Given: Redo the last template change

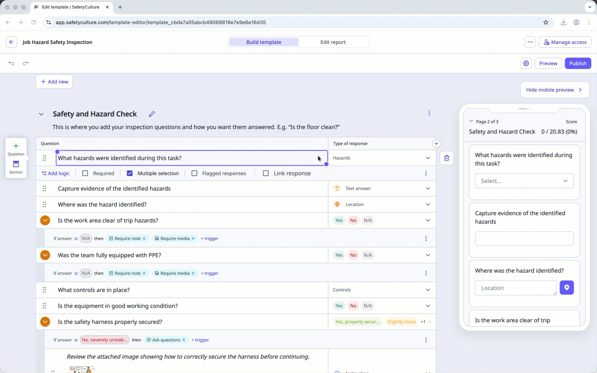Looking at the screenshot, I should point(26,63).
